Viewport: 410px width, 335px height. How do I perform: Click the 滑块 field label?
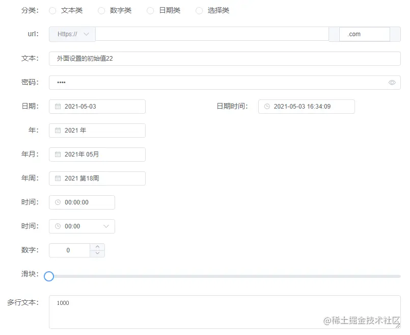click(x=30, y=274)
